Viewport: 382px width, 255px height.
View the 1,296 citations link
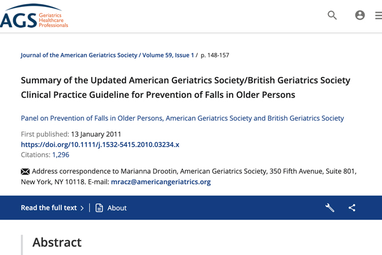click(x=61, y=155)
